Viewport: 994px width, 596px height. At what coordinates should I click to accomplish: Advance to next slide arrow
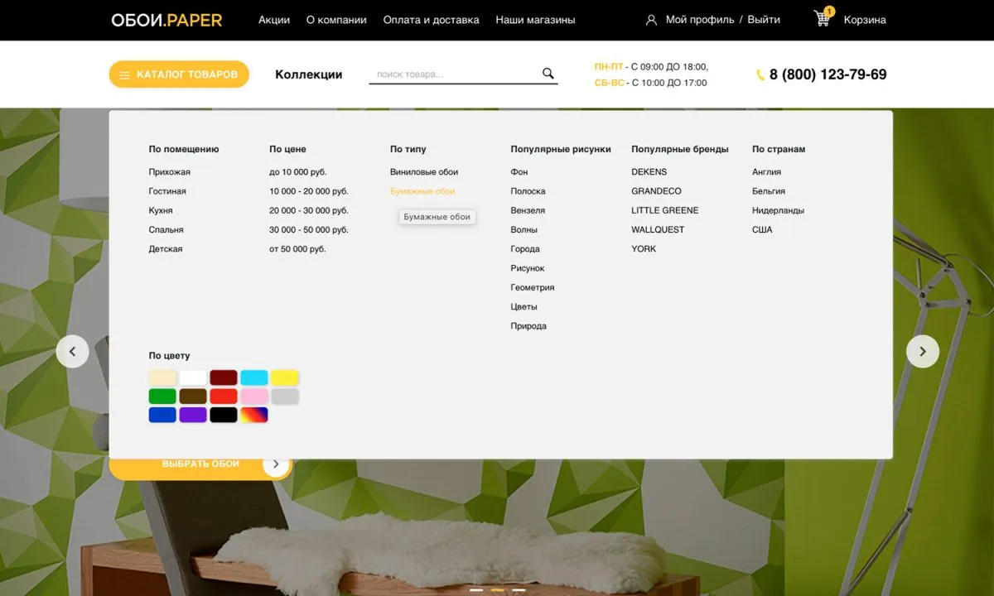923,352
